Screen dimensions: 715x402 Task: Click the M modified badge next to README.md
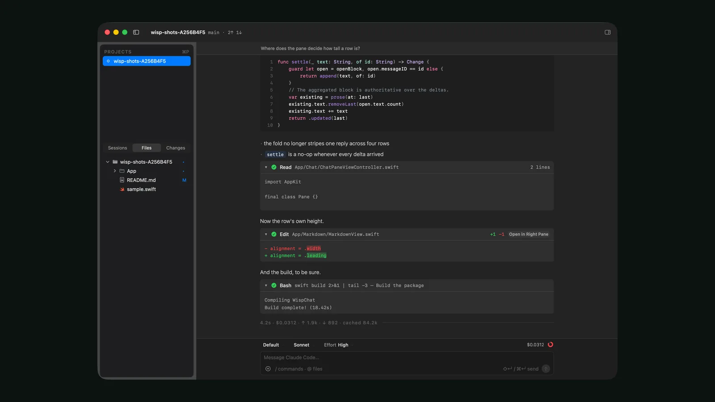click(x=184, y=180)
